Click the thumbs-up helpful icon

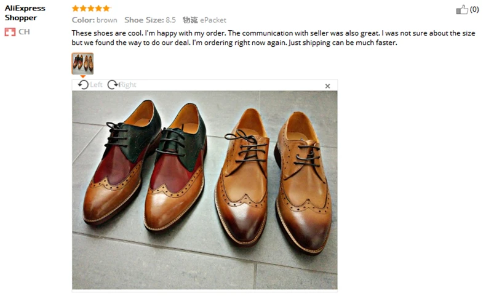pyautogui.click(x=461, y=9)
